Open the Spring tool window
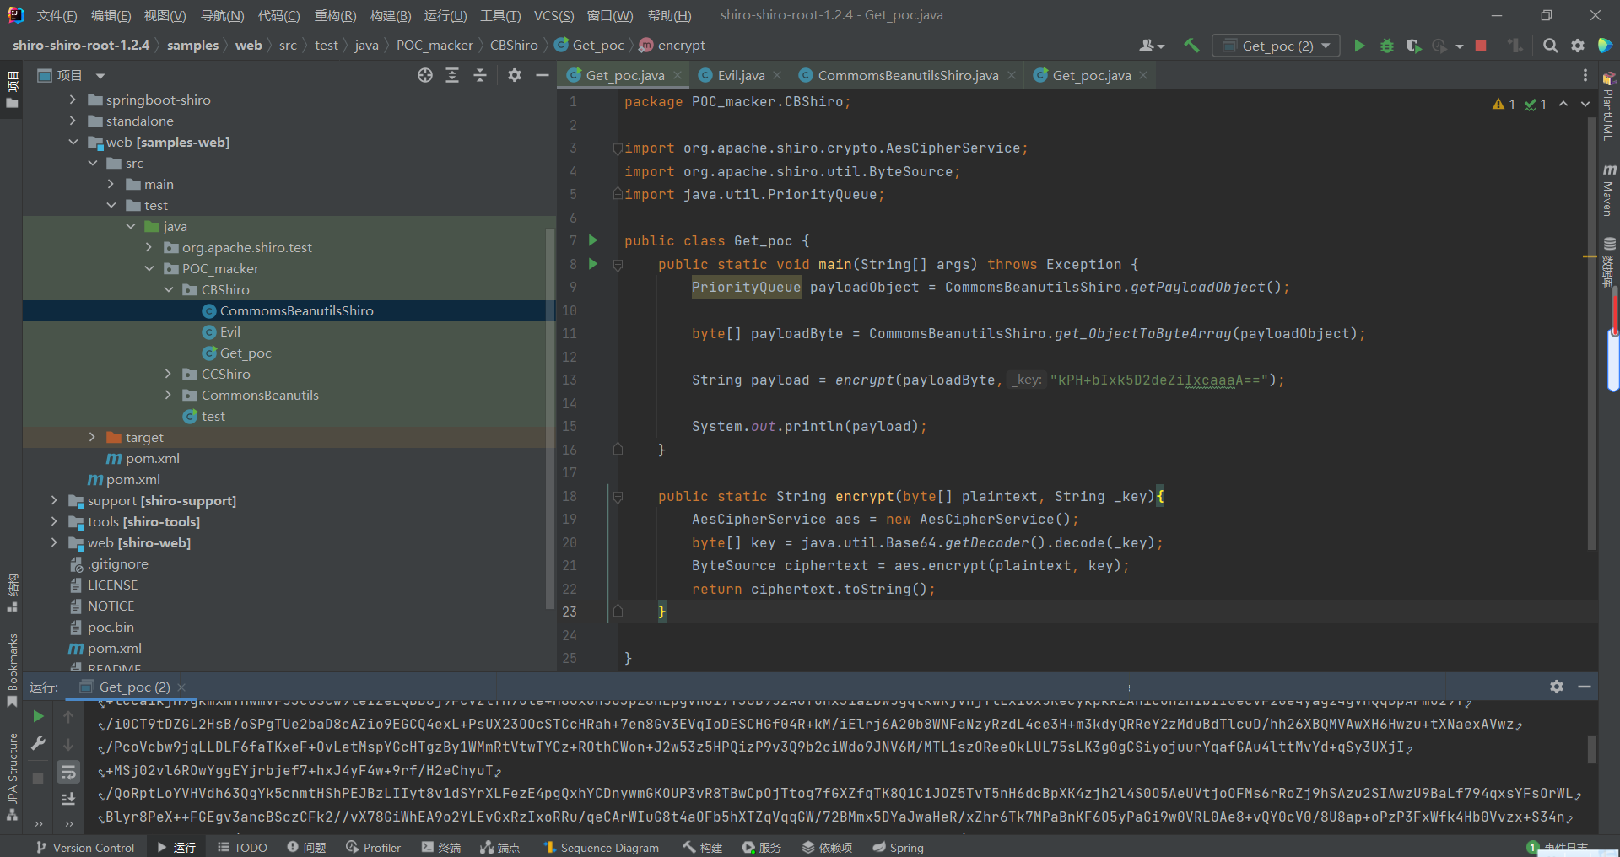 [898, 847]
